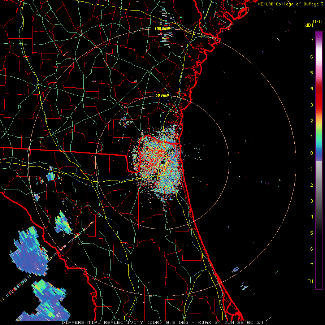Select the DZD product label above color bar

point(317,22)
